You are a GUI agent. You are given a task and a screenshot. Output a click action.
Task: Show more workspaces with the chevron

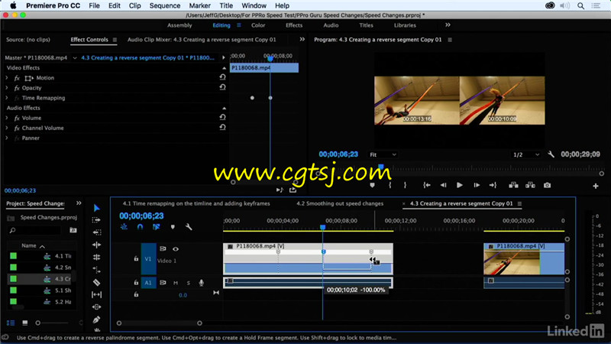448,25
